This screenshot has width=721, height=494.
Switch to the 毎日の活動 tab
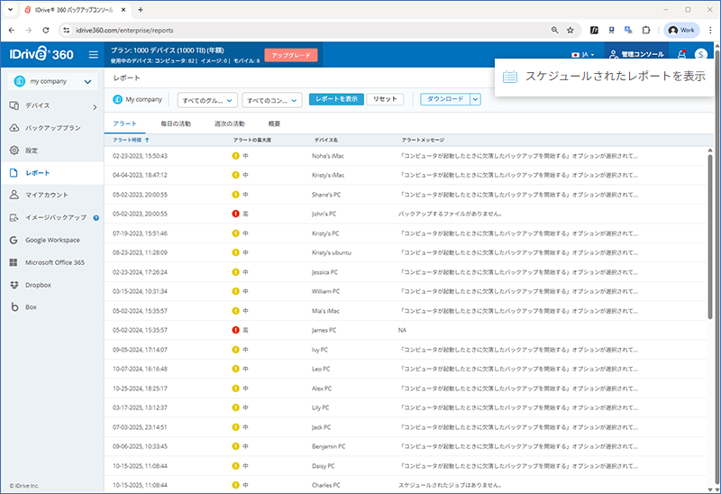(175, 123)
